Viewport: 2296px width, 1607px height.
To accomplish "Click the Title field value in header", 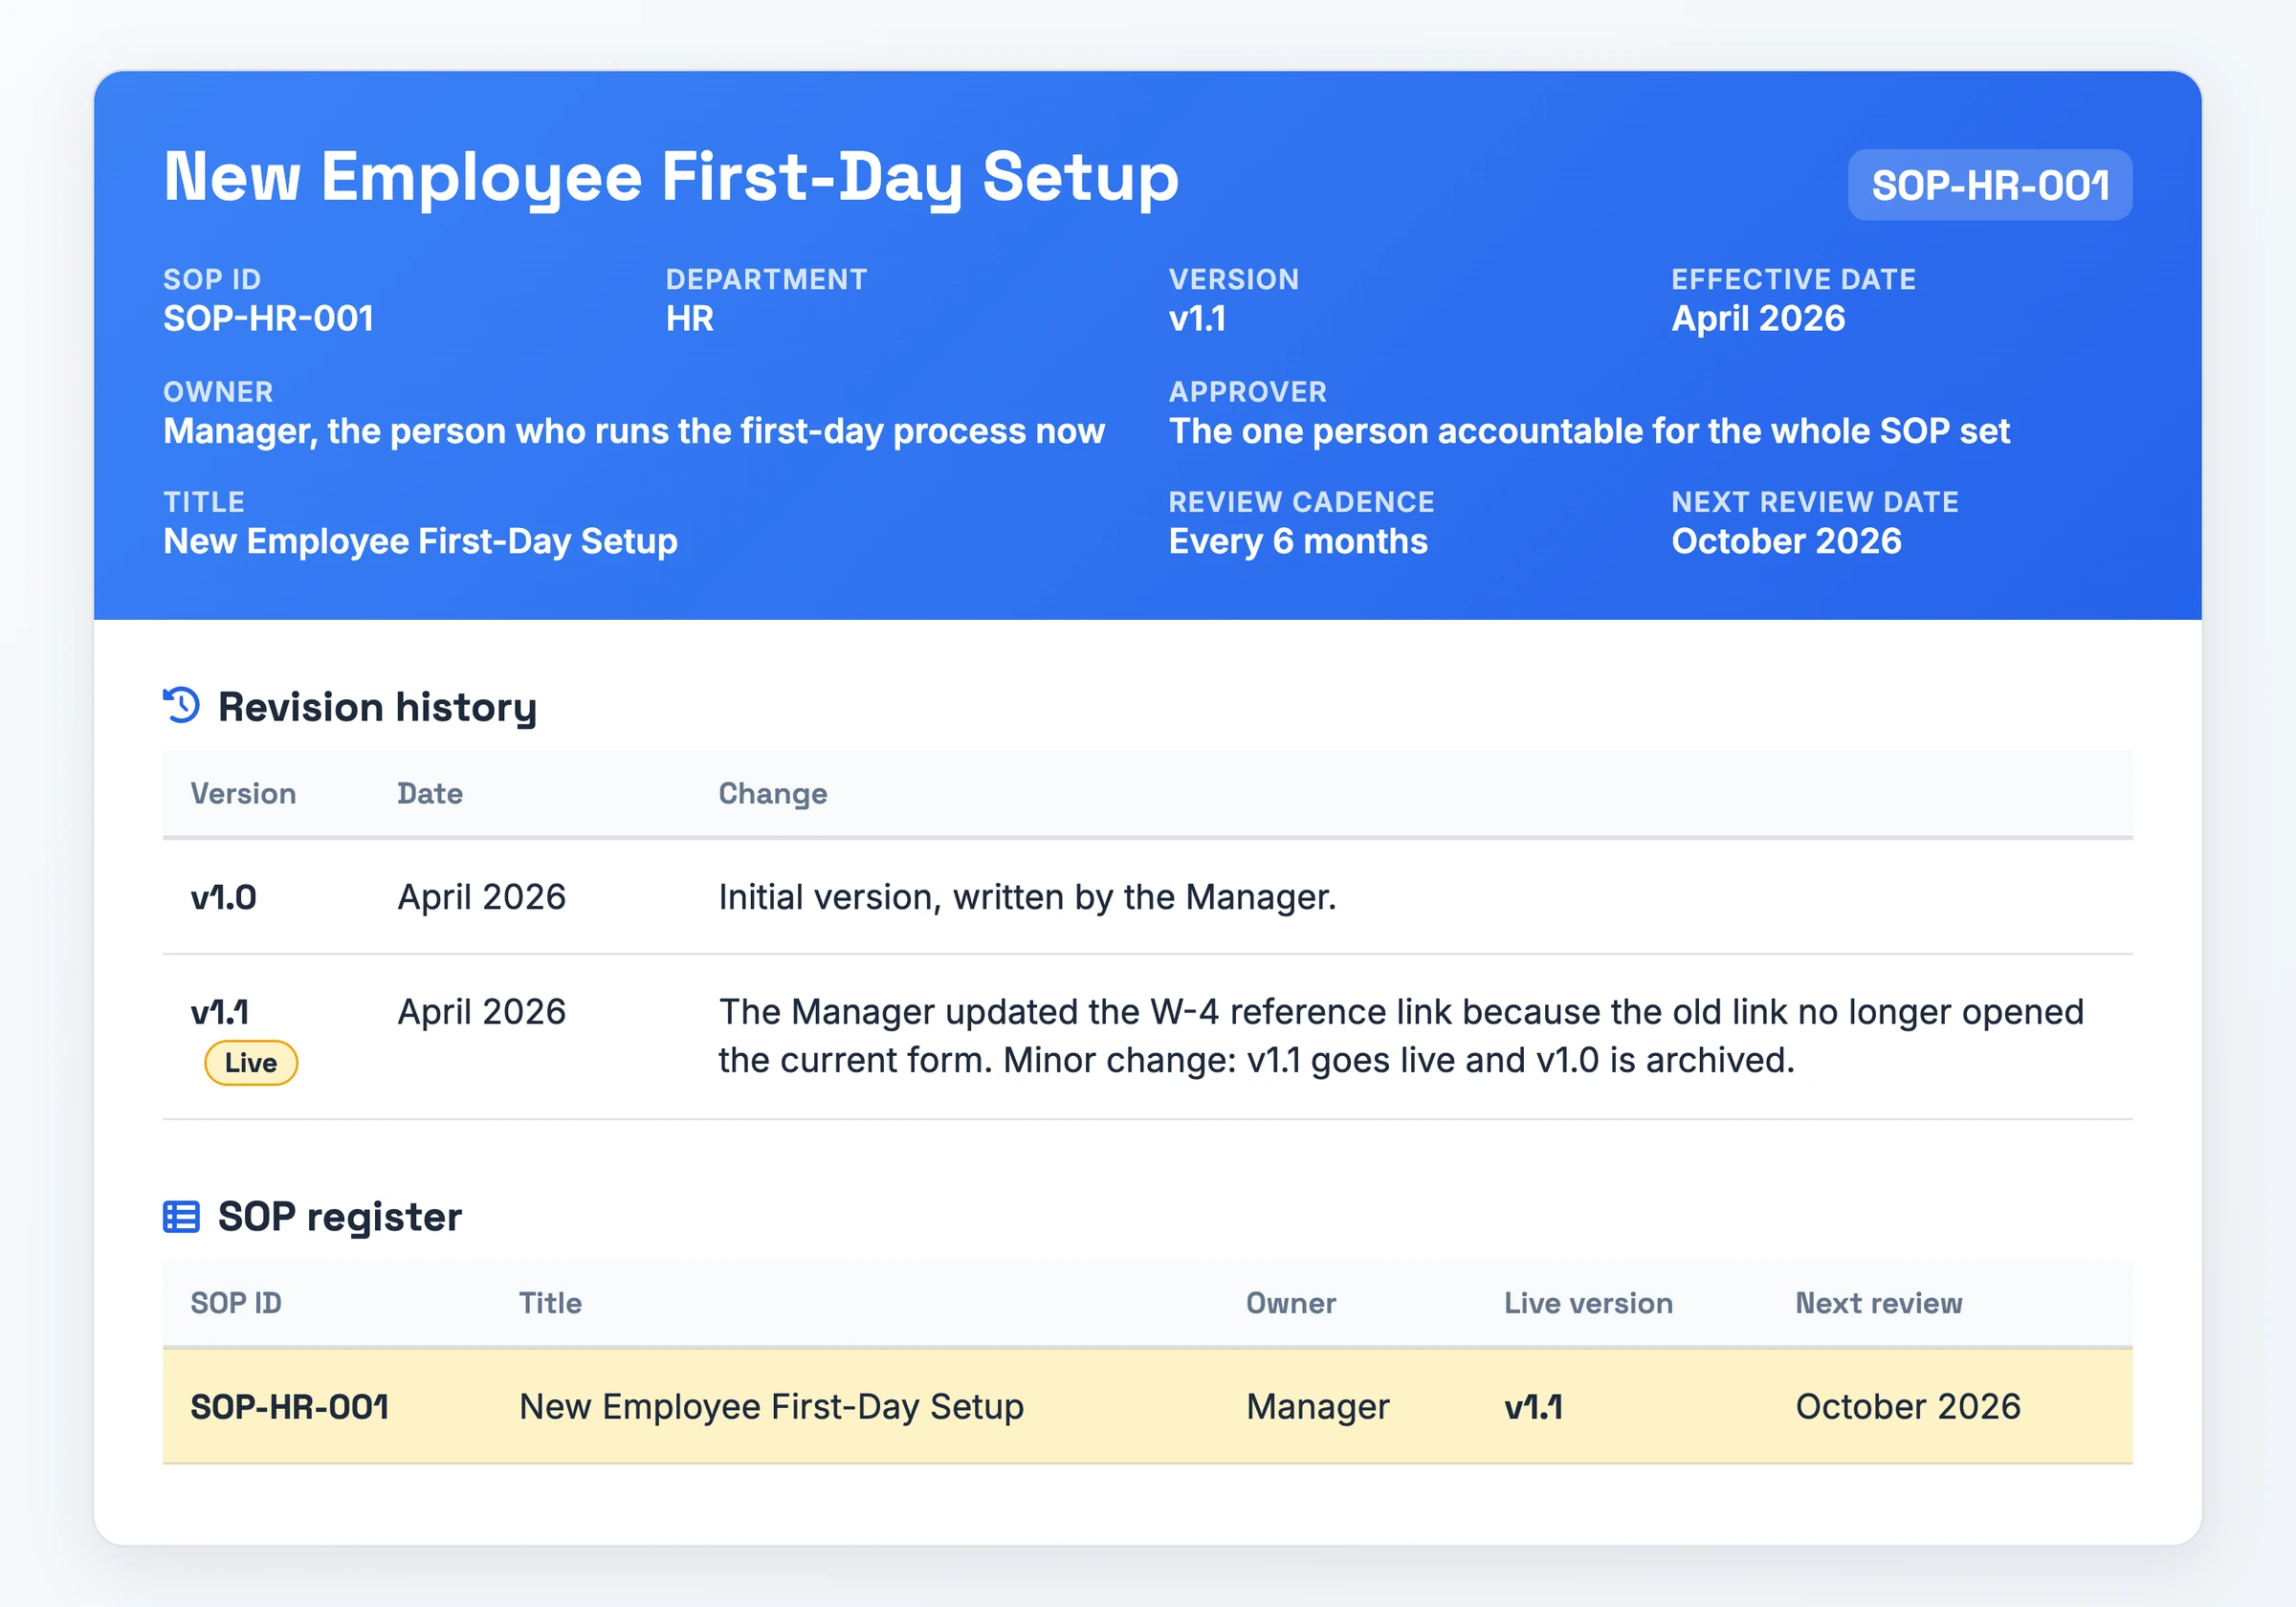I will pos(420,542).
